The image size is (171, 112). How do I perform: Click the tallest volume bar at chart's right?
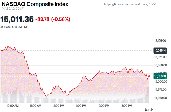148,95
